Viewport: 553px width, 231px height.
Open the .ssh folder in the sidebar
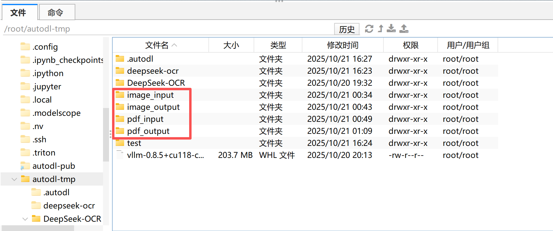39,139
